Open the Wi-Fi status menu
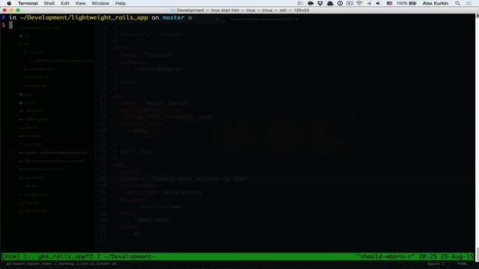This screenshot has height=269, width=479. pos(359,3)
